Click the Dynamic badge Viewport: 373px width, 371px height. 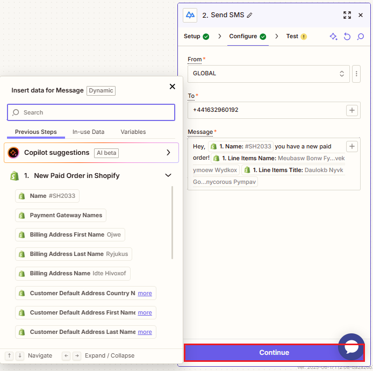click(x=101, y=91)
